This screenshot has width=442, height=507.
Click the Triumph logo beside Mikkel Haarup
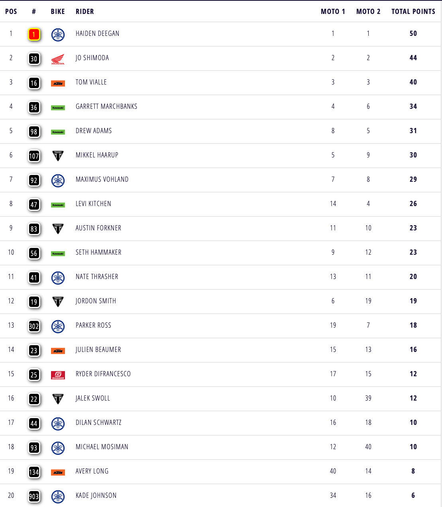(58, 155)
